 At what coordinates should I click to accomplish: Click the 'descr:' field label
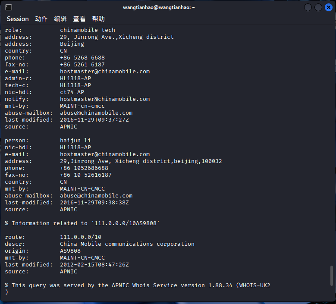(x=15, y=244)
